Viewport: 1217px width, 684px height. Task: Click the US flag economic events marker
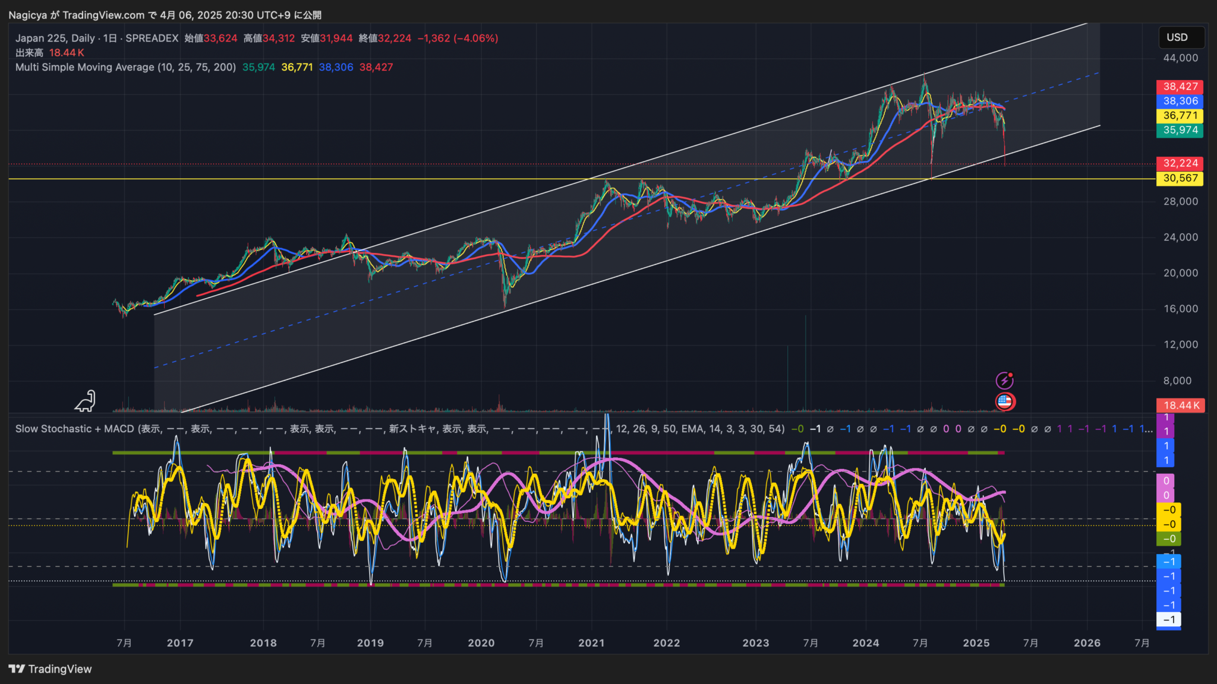pos(1004,402)
